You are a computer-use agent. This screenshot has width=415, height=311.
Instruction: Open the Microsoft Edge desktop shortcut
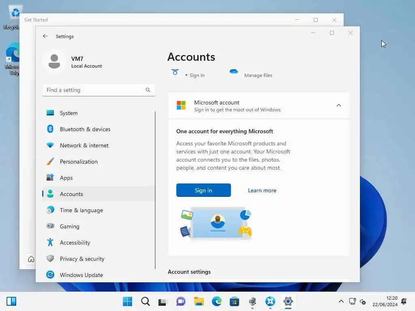point(12,59)
